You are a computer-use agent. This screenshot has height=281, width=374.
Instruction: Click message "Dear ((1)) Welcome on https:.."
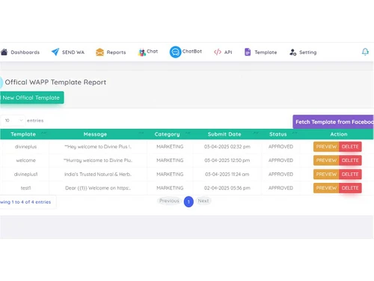coord(98,188)
